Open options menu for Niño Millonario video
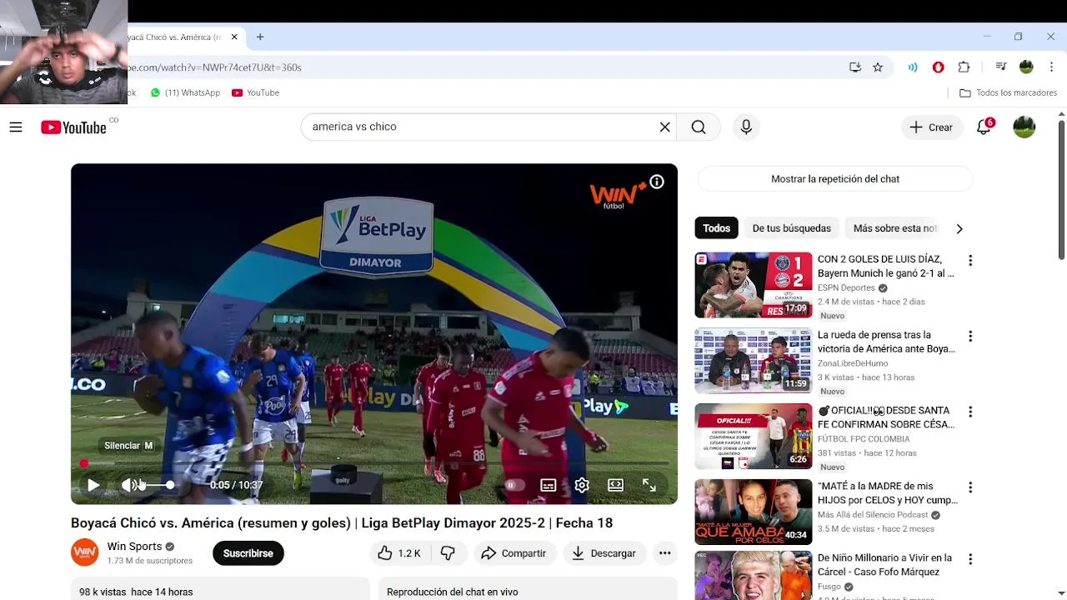 [969, 559]
